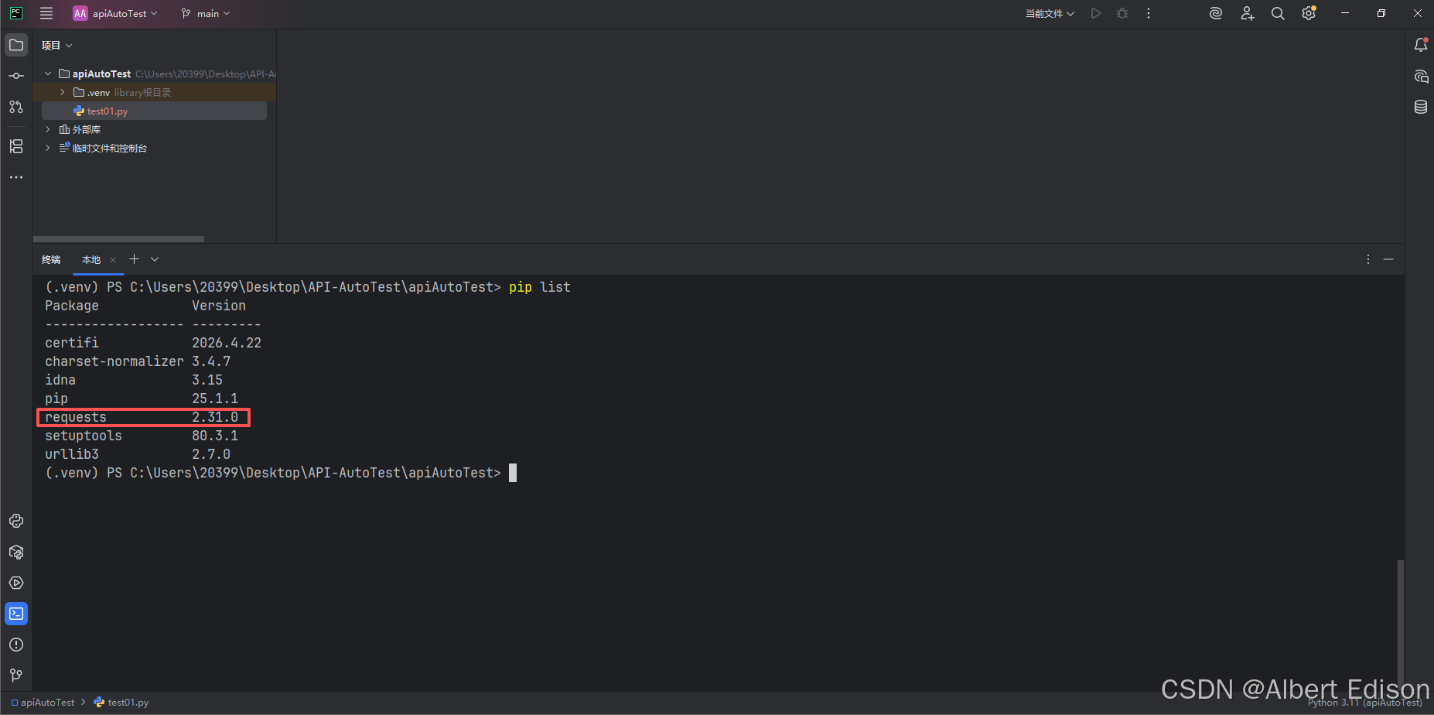
Task: Collapse the apiAutoTest root folder
Action: [x=48, y=74]
